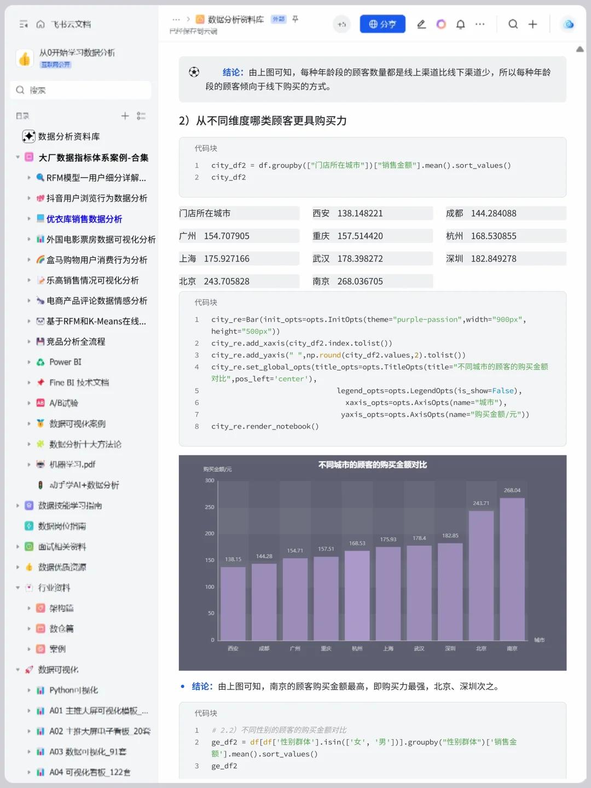
Task: Open the breadcrumb overflow menu
Action: (x=176, y=19)
